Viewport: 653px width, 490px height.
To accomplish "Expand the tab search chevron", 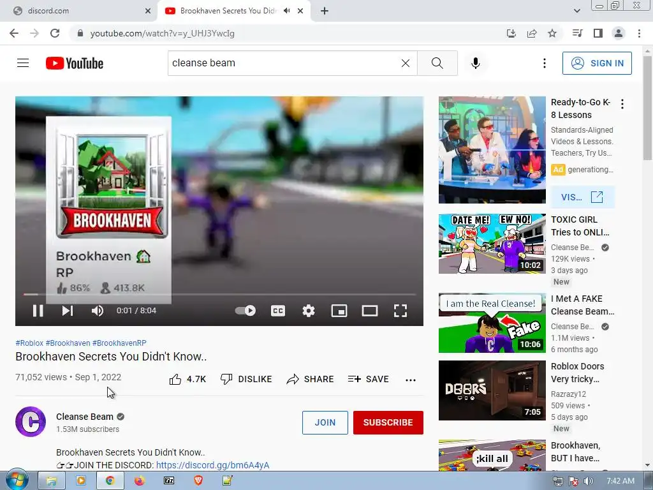I will [576, 11].
